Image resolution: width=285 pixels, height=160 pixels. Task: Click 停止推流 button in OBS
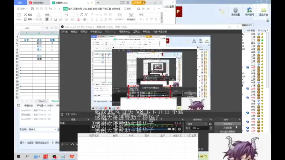coord(228,124)
